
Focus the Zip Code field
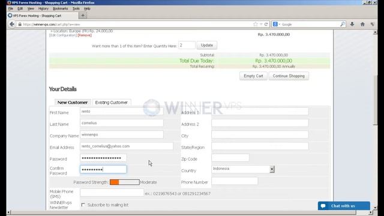[x=230, y=158]
